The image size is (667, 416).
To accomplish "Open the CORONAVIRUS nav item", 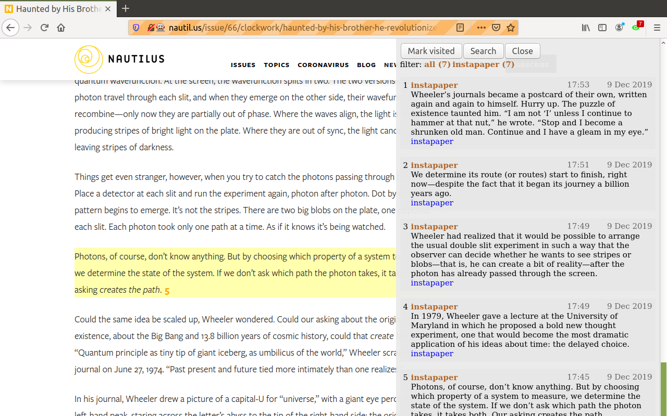I will 323,65.
